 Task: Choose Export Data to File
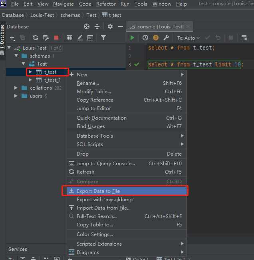click(127, 191)
